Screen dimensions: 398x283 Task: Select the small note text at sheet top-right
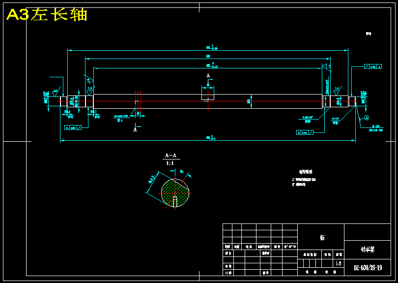[369, 33]
